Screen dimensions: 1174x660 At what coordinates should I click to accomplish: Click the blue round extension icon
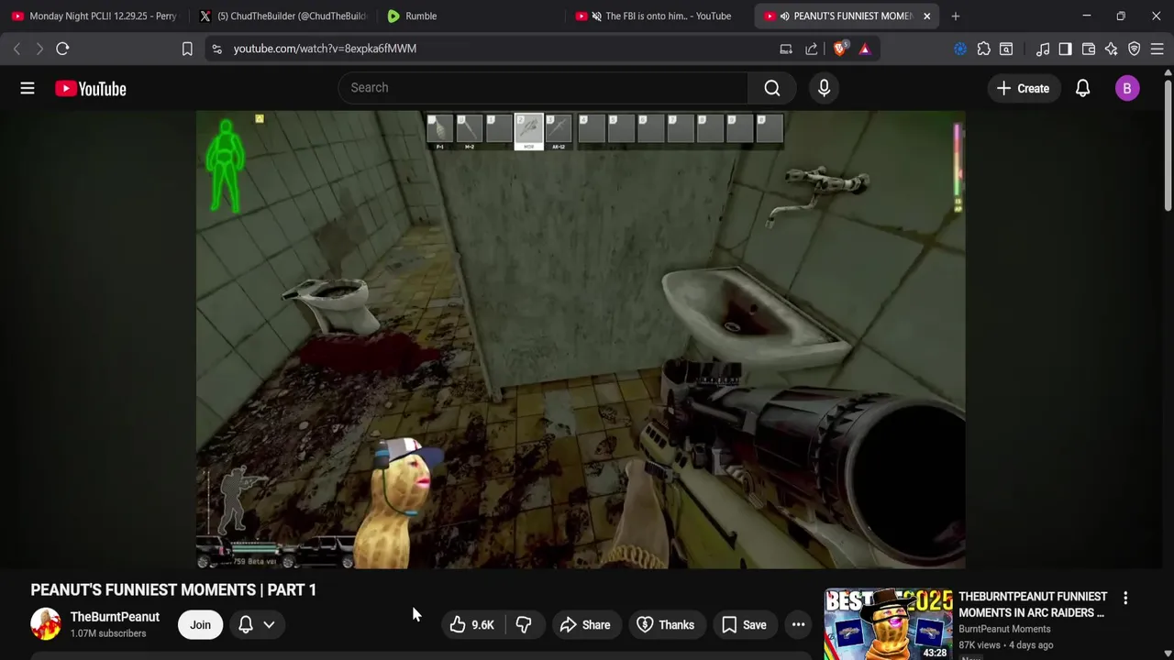(960, 49)
